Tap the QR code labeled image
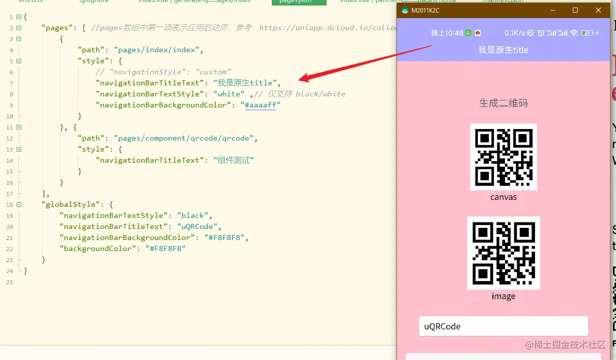Image resolution: width=616 pixels, height=360 pixels. 503,253
